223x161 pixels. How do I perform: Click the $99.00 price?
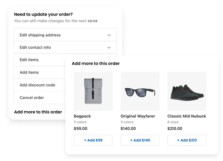point(80,129)
